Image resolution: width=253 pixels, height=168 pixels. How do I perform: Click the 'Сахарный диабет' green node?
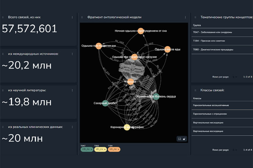[105, 103]
